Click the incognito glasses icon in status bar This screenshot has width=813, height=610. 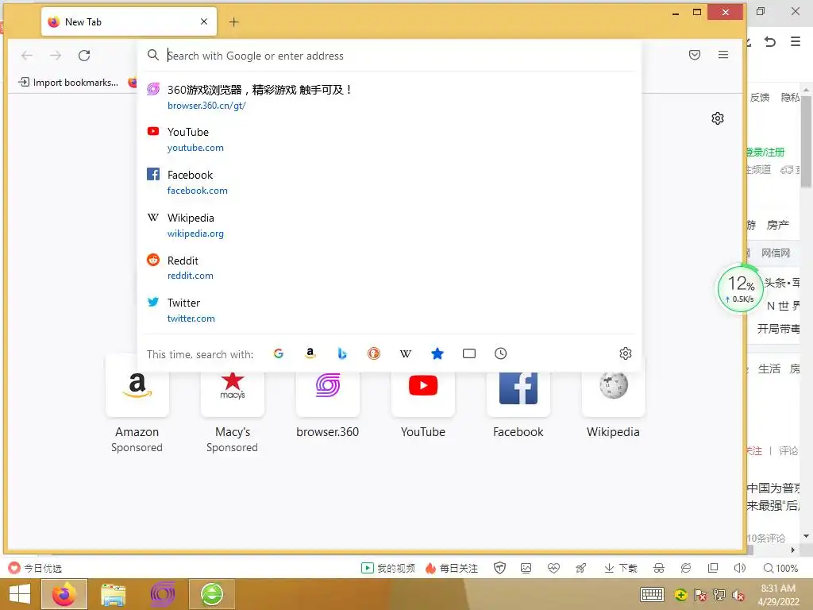click(x=658, y=568)
